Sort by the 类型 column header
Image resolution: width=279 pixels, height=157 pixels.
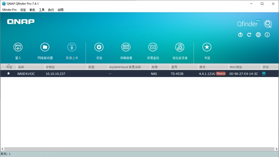coord(98,67)
